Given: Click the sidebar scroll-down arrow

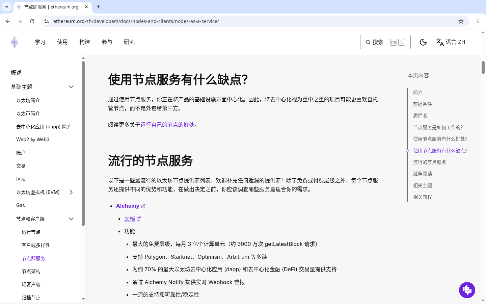Looking at the screenshot, I should [x=83, y=299].
